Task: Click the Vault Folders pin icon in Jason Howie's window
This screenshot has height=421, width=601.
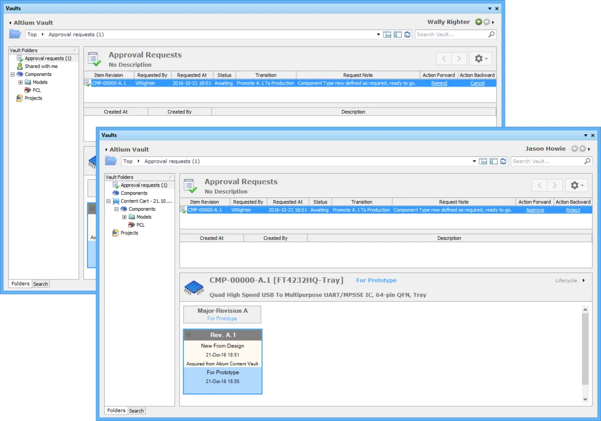Action: [171, 177]
